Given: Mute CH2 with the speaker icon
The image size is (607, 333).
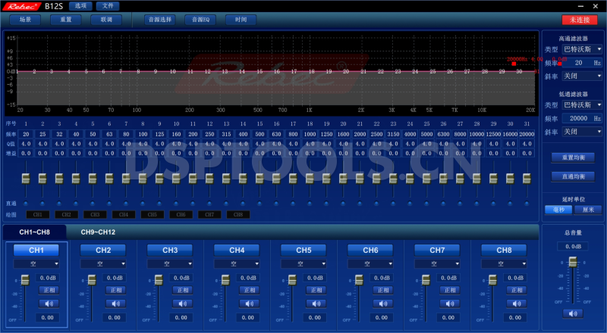Looking at the screenshot, I should point(115,303).
